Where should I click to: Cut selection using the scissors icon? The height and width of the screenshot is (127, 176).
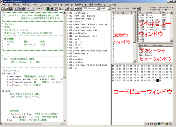16,9
